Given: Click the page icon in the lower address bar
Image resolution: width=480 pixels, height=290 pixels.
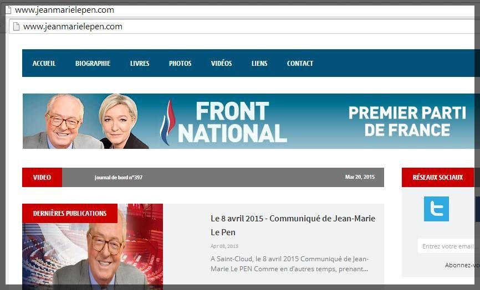Looking at the screenshot, I should point(16,27).
